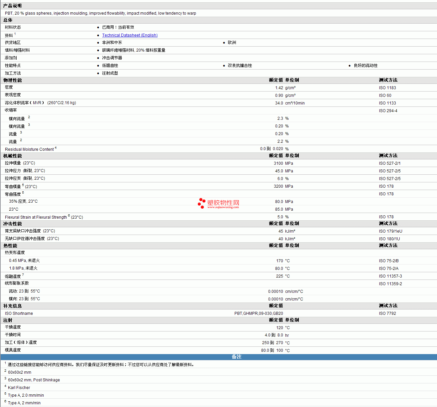This screenshot has height=407, width=437.
Task: Select the ISO 7792 test method entry
Action: (387, 313)
